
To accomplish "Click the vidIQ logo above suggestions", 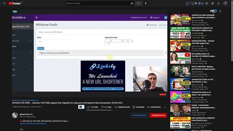I will click(213, 11).
